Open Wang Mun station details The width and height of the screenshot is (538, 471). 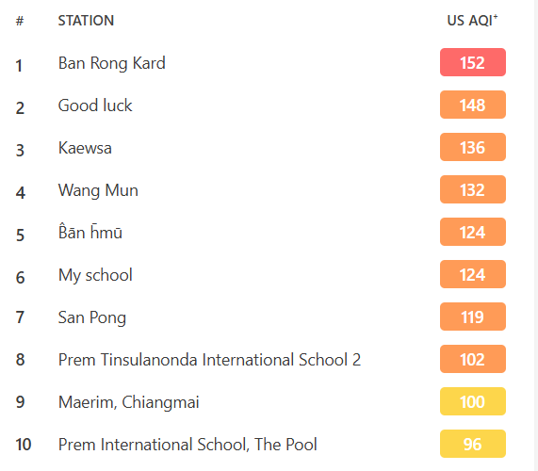point(98,190)
